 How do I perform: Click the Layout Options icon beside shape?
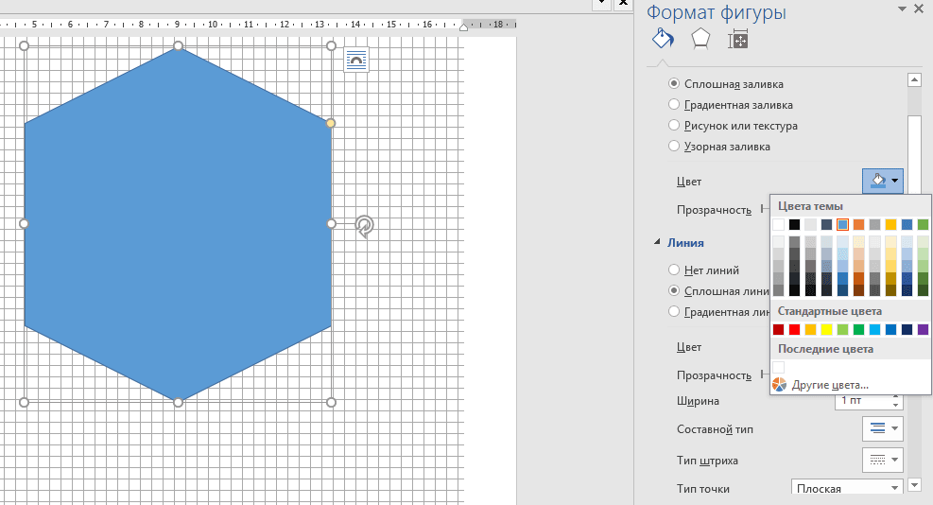pyautogui.click(x=355, y=60)
